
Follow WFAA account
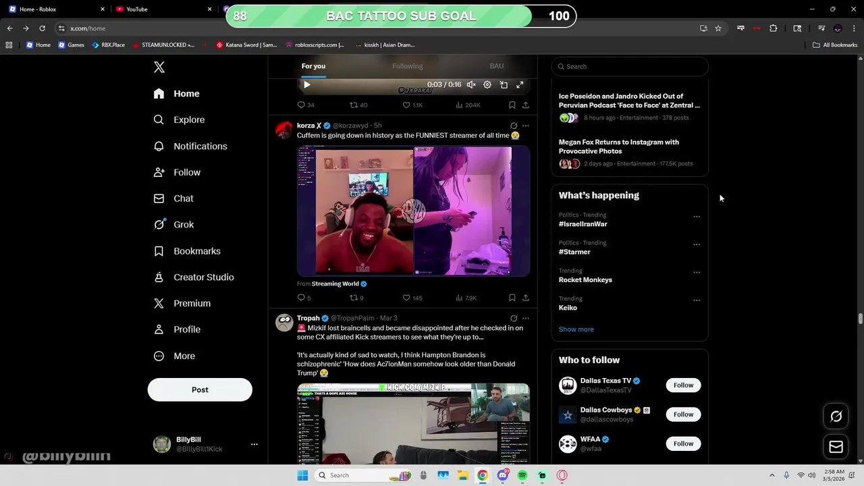click(x=683, y=443)
